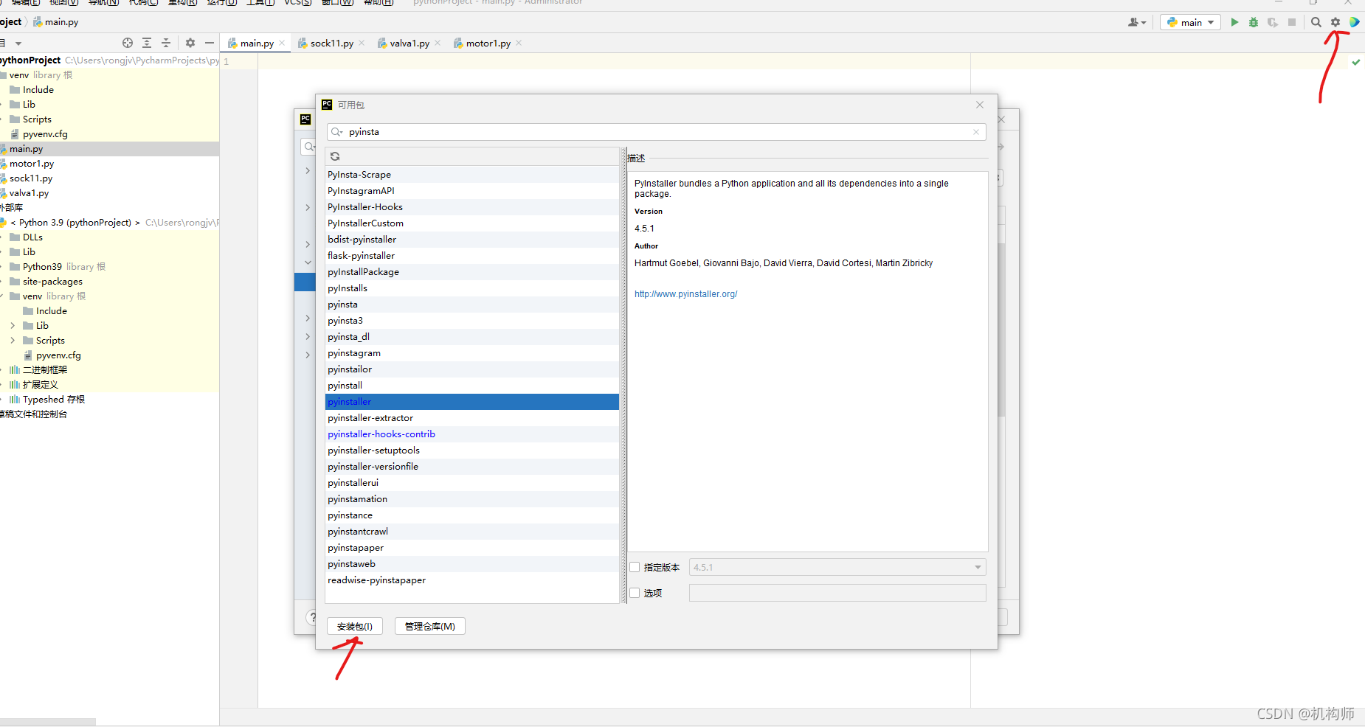The image size is (1365, 727).
Task: Clear the package search text
Action: [976, 132]
